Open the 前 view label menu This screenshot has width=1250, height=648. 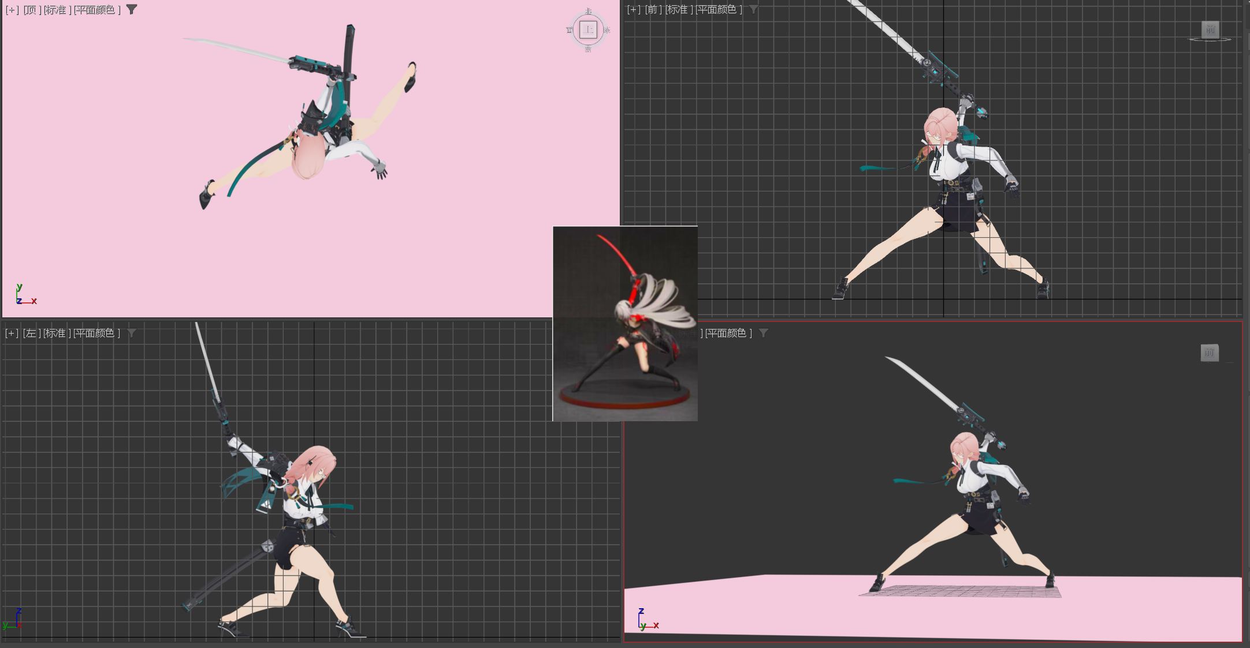coord(653,10)
